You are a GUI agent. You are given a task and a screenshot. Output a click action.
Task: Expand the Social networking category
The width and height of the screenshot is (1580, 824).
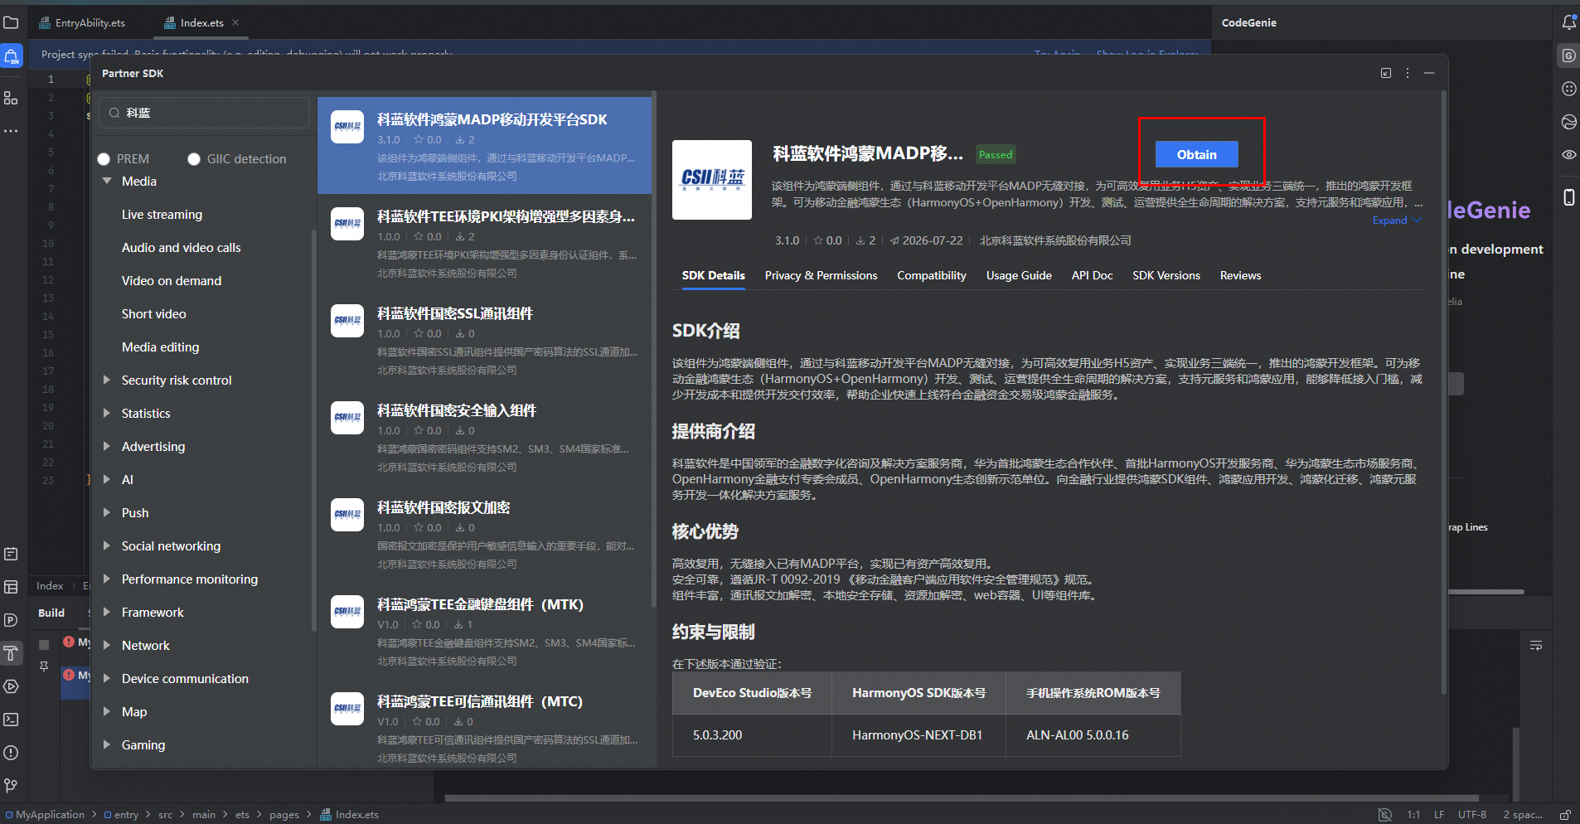(x=107, y=545)
